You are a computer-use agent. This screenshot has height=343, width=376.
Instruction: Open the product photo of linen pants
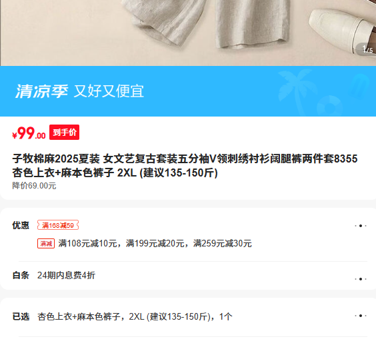[x=209, y=24]
